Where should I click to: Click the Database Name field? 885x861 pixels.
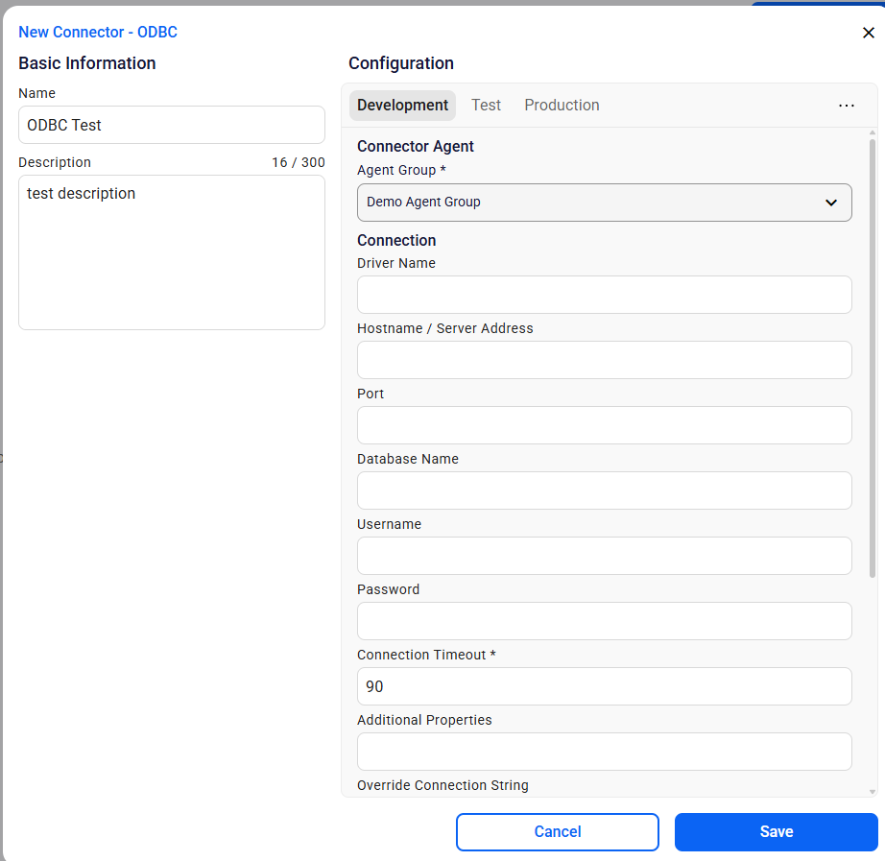[604, 490]
